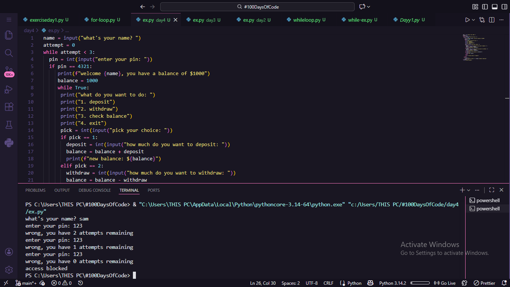
Task: Split the editor to the right
Action: point(492,20)
